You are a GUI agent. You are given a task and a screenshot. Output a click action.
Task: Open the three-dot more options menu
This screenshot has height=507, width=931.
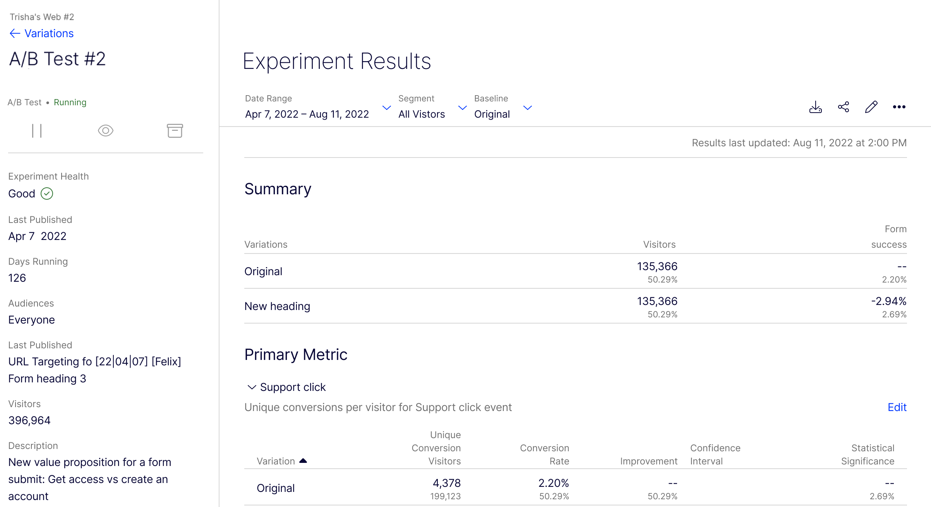click(899, 107)
